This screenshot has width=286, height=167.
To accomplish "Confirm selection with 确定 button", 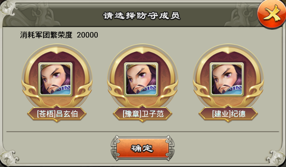I will pos(142,148).
